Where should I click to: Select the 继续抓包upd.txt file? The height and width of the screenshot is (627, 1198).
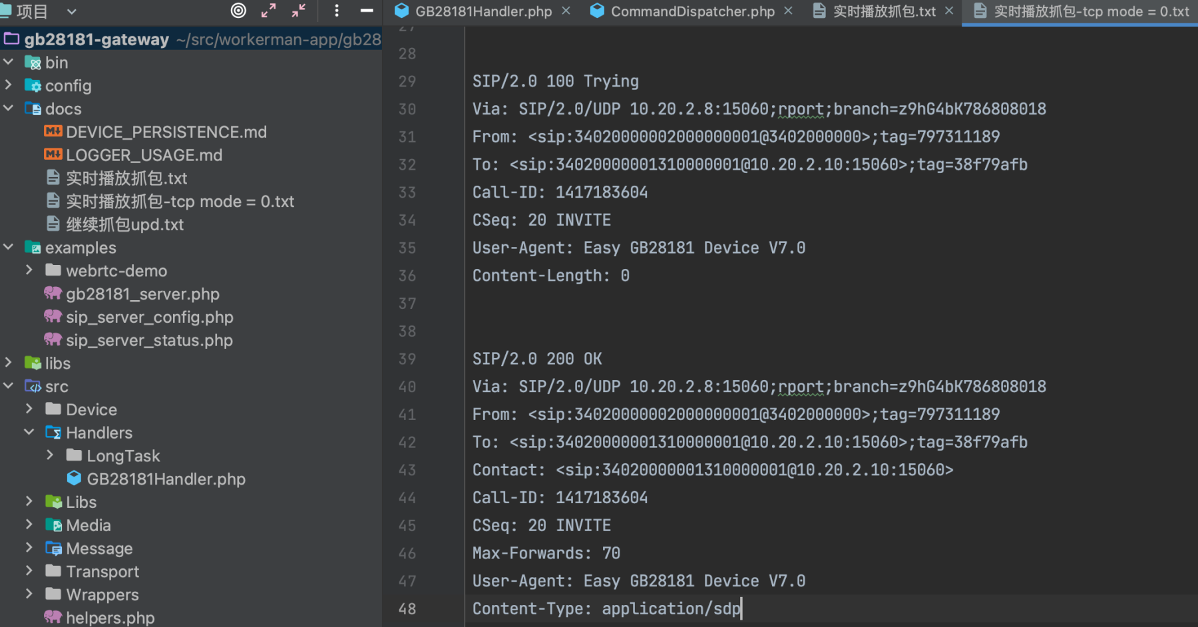tap(124, 224)
